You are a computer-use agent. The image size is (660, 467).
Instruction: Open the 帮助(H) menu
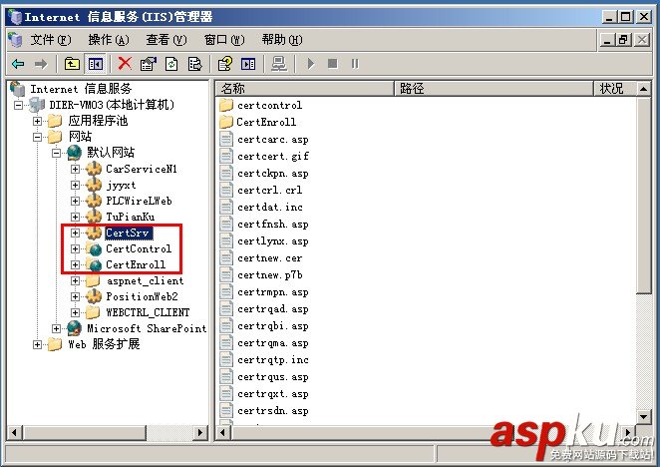point(282,40)
